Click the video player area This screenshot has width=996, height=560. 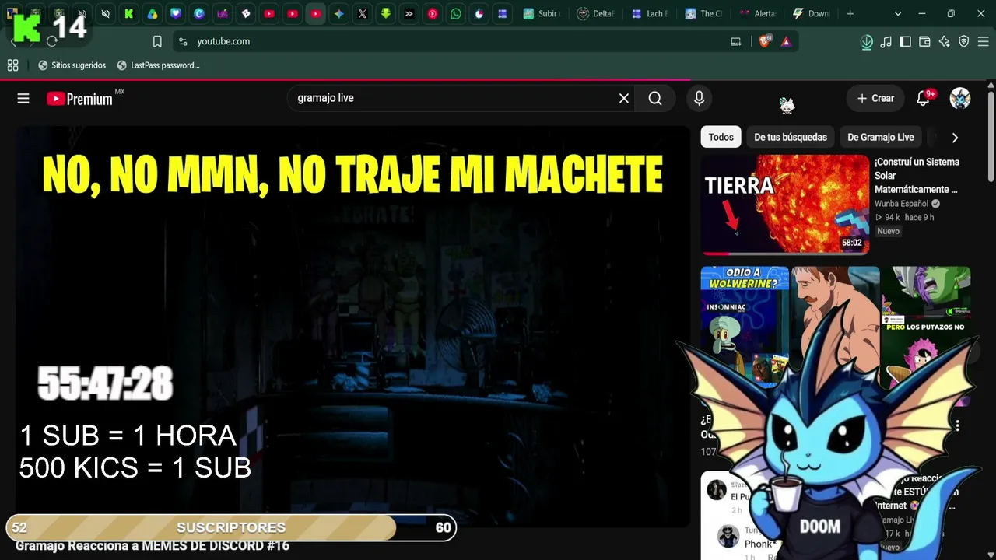[x=352, y=327]
